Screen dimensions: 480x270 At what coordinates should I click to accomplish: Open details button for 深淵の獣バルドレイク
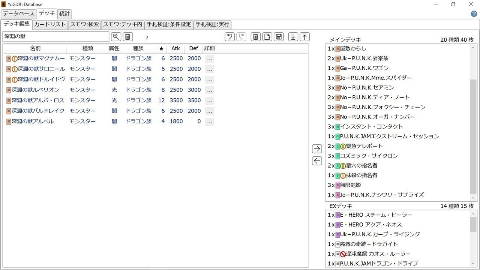pos(210,111)
